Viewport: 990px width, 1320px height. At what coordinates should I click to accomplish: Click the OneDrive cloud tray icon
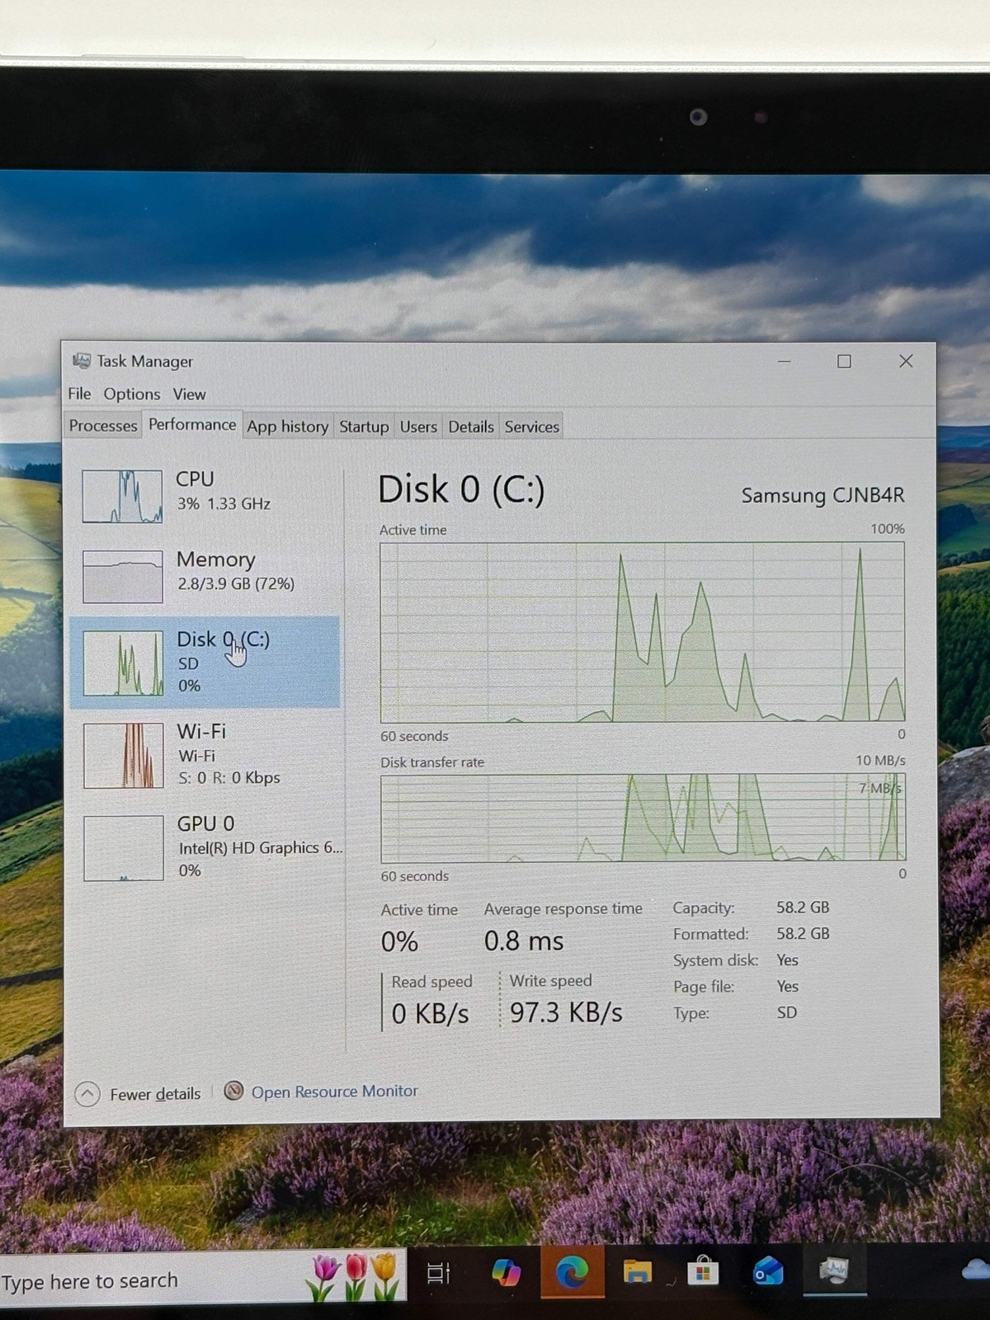[977, 1270]
